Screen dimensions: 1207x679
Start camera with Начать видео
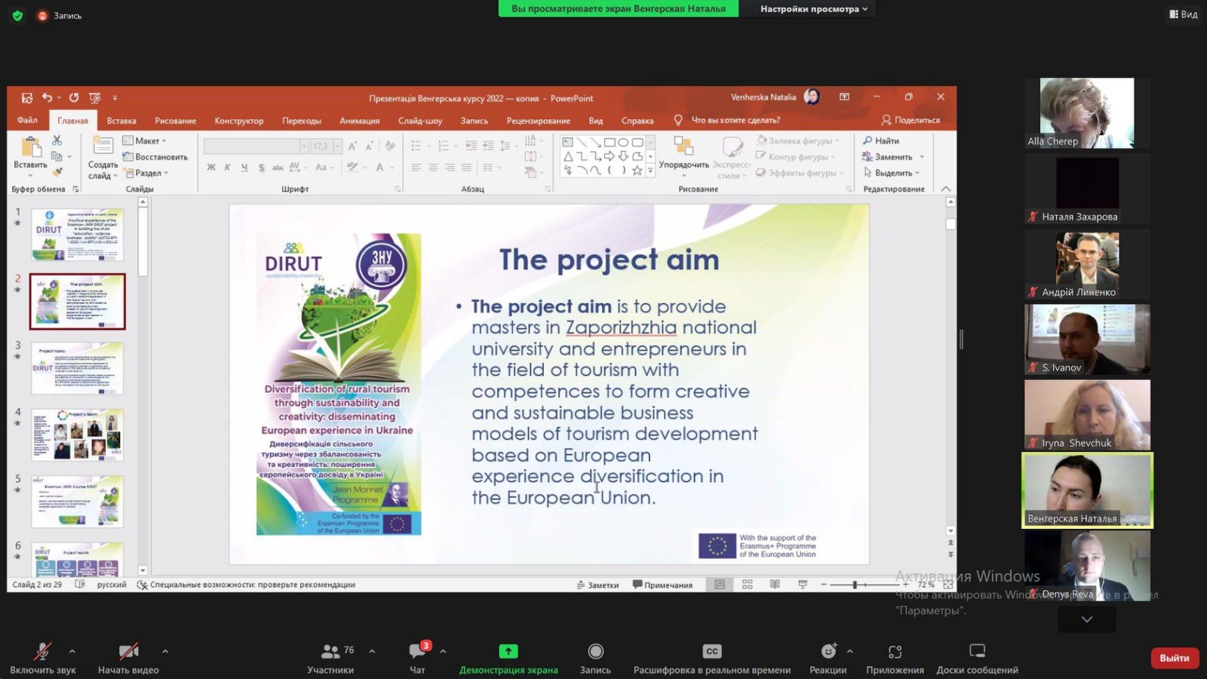[128, 652]
